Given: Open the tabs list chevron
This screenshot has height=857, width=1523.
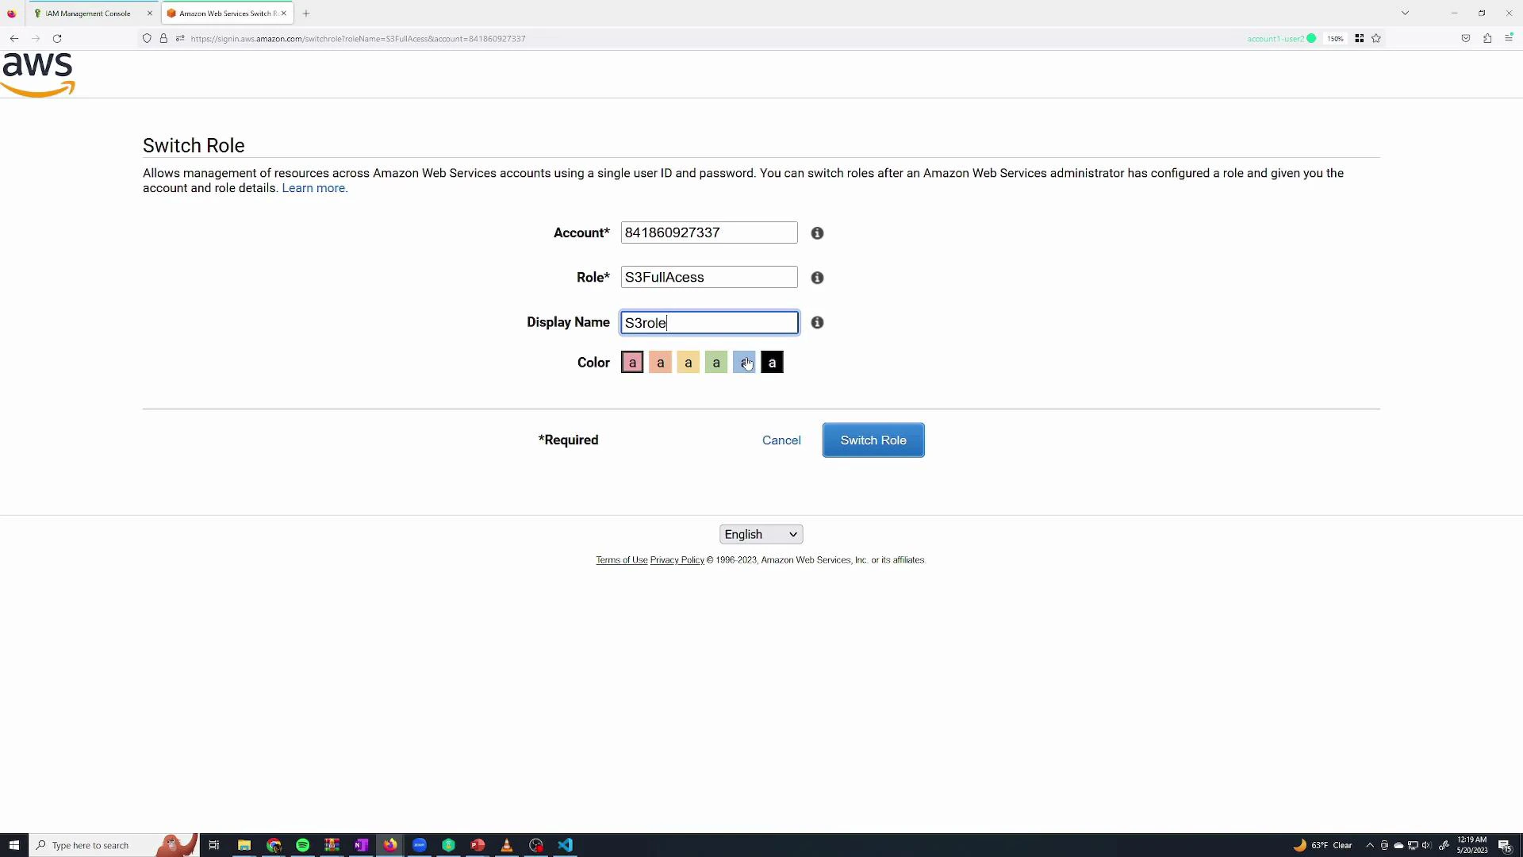Looking at the screenshot, I should click(x=1405, y=13).
